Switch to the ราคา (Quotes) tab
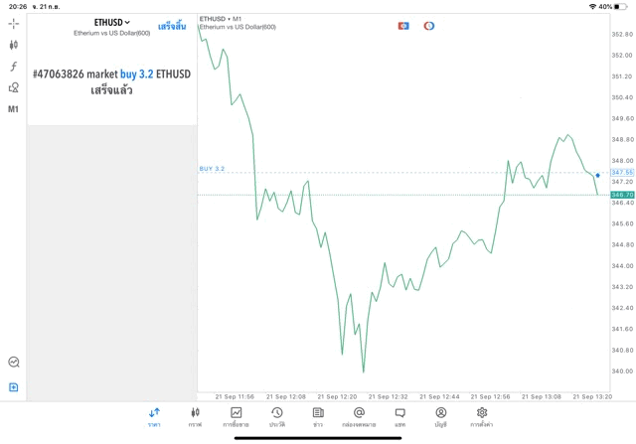Viewport: 636px width, 444px height. coord(154,417)
